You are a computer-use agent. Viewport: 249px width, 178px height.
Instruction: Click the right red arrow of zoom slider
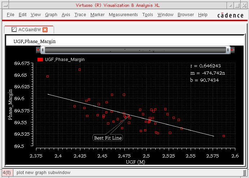[x=232, y=50]
